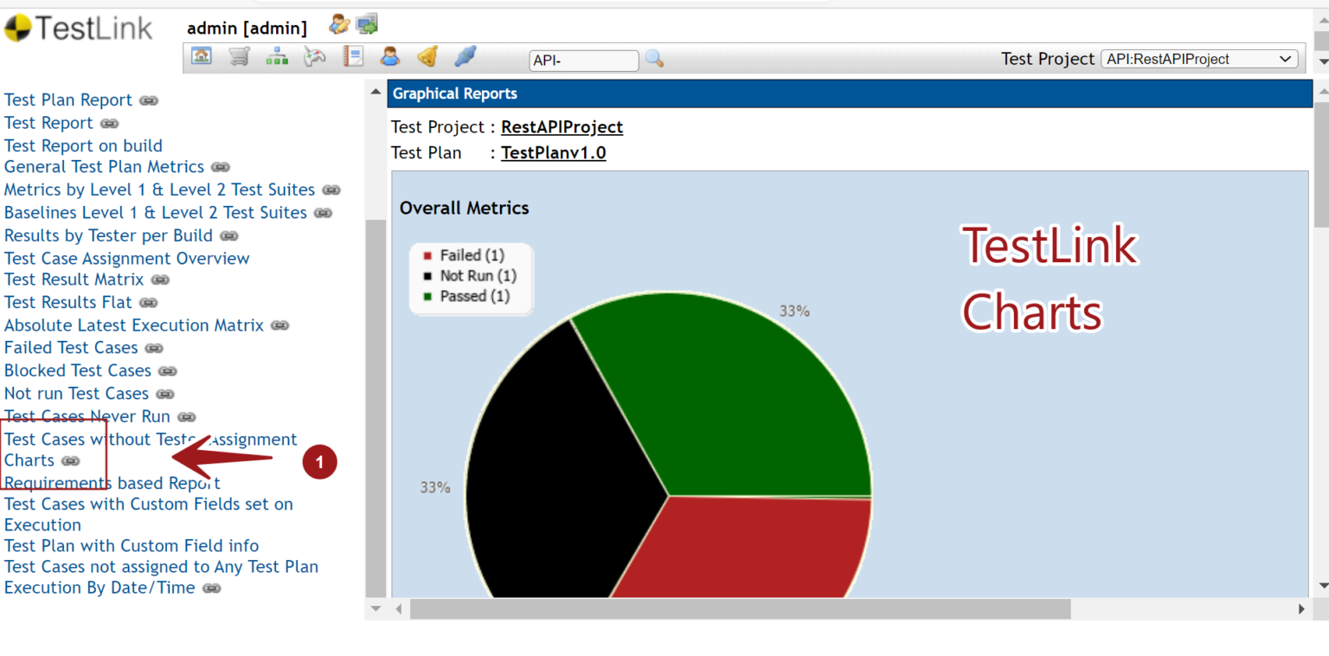The width and height of the screenshot is (1329, 656).
Task: Open the TestPlanv1.0 link
Action: coord(553,152)
